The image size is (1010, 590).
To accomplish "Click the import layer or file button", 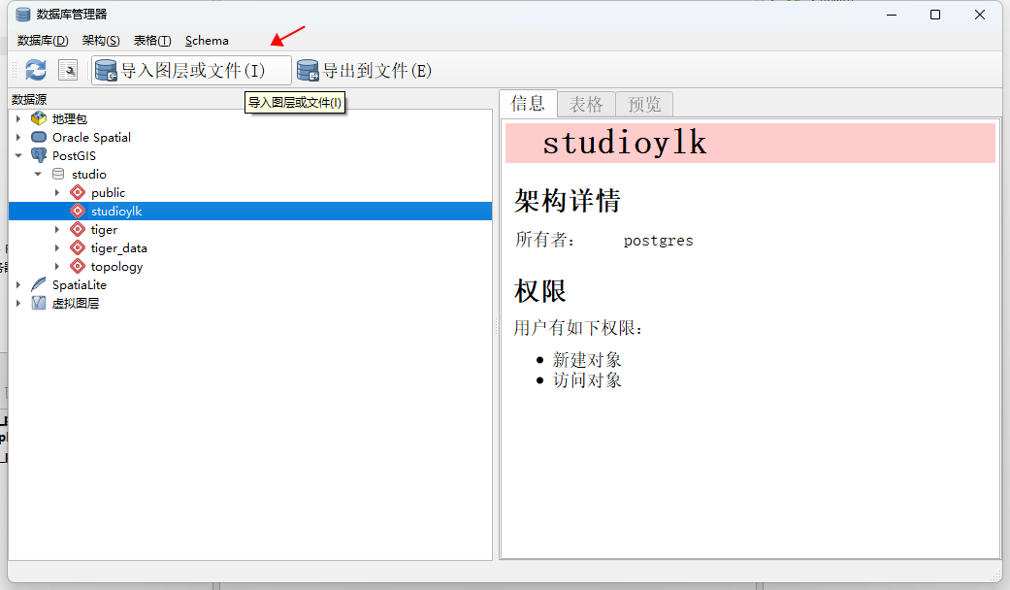I will 191,70.
